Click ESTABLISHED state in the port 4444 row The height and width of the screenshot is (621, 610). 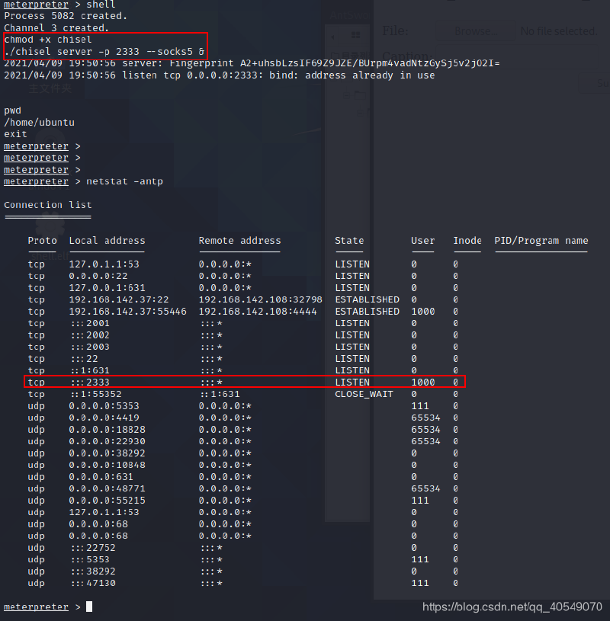(x=367, y=312)
